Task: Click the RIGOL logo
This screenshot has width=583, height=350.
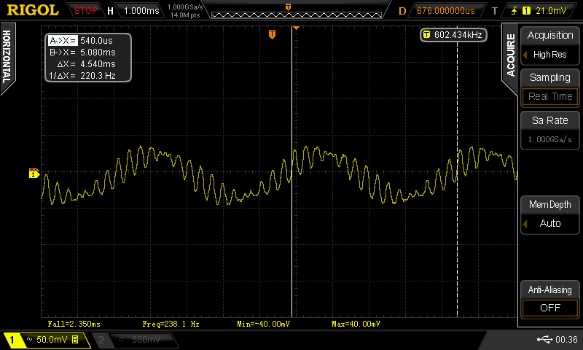Action: (x=34, y=10)
